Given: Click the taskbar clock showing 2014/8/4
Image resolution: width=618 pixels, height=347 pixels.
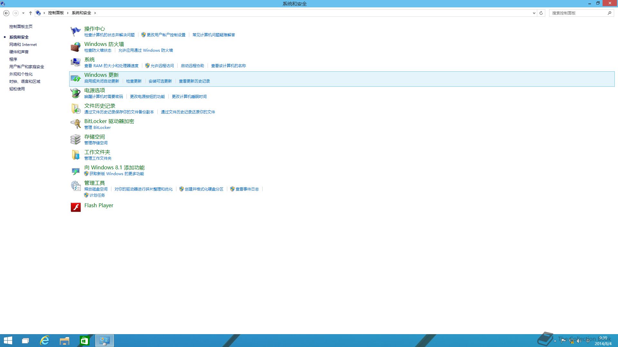Looking at the screenshot, I should (603, 341).
